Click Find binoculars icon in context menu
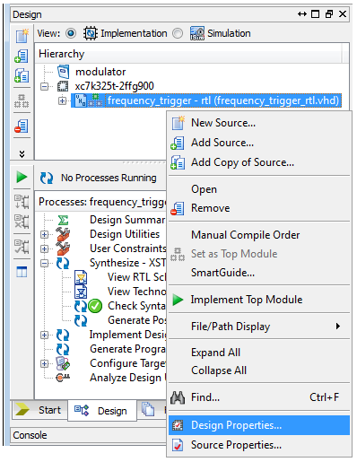357x462 pixels. pos(178,397)
